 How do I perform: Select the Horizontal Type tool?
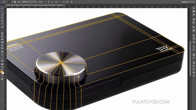click(2, 55)
